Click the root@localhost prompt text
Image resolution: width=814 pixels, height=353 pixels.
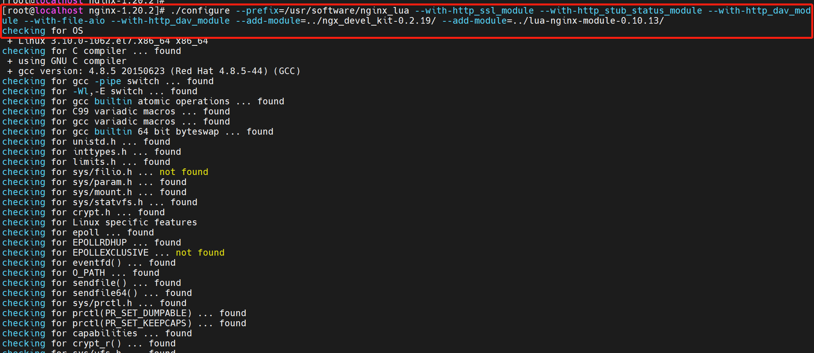pyautogui.click(x=45, y=11)
